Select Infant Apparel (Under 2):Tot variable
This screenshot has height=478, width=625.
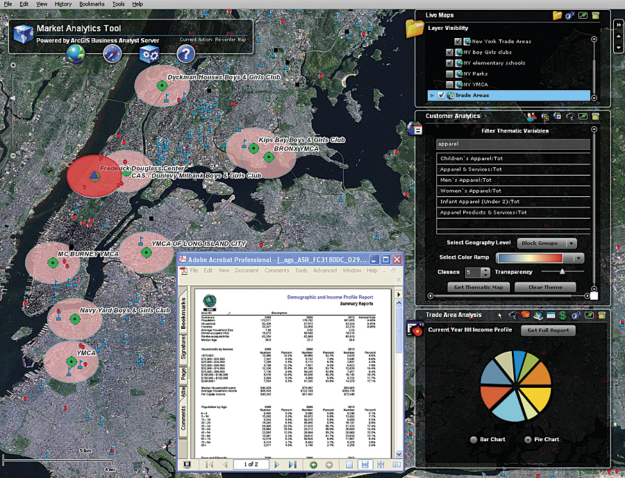coord(513,202)
